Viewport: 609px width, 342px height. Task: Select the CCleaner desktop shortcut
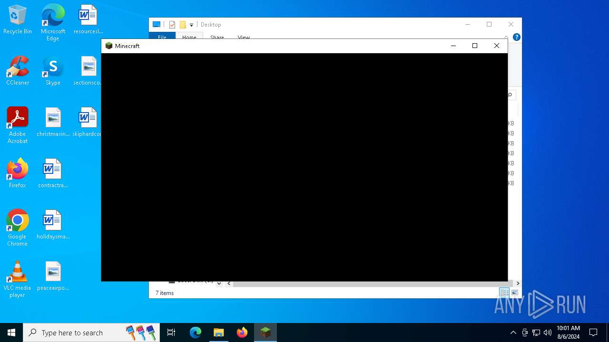click(18, 71)
